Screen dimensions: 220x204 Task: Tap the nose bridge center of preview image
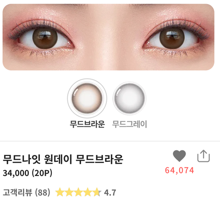[x=109, y=37]
